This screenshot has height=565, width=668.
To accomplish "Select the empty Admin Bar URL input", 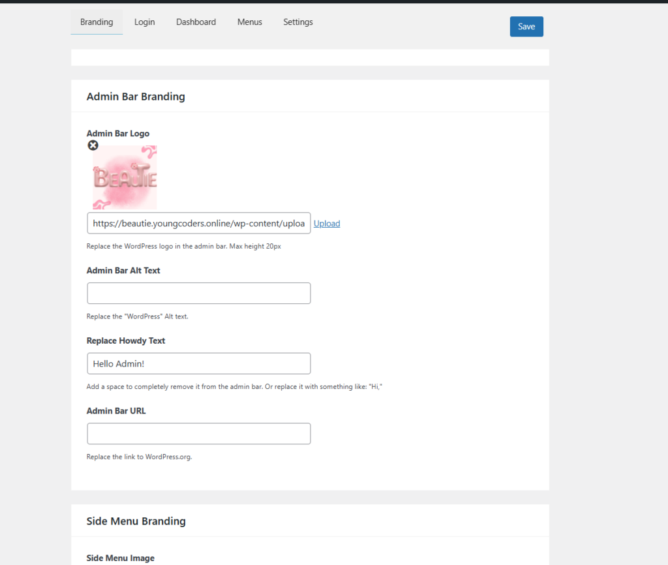I will point(198,434).
